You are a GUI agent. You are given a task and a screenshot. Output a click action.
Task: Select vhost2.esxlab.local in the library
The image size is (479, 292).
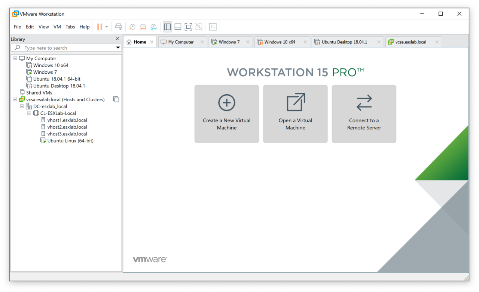click(x=67, y=127)
